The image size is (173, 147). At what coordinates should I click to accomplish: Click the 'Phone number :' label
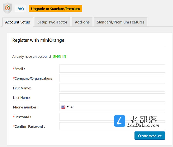click(26, 107)
